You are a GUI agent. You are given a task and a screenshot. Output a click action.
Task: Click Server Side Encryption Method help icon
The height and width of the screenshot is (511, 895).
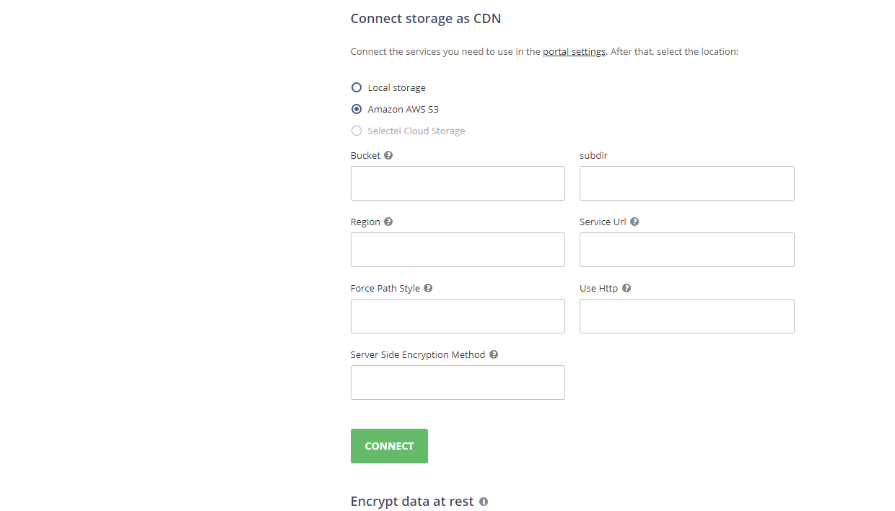pyautogui.click(x=494, y=354)
